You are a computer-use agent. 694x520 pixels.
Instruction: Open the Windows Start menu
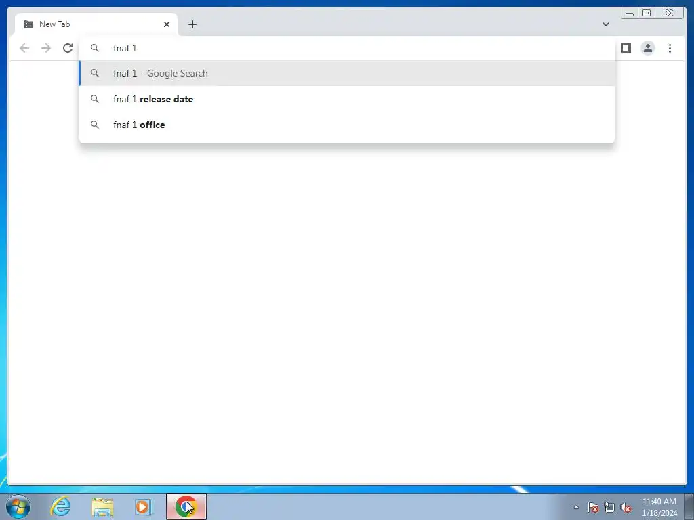(18, 506)
